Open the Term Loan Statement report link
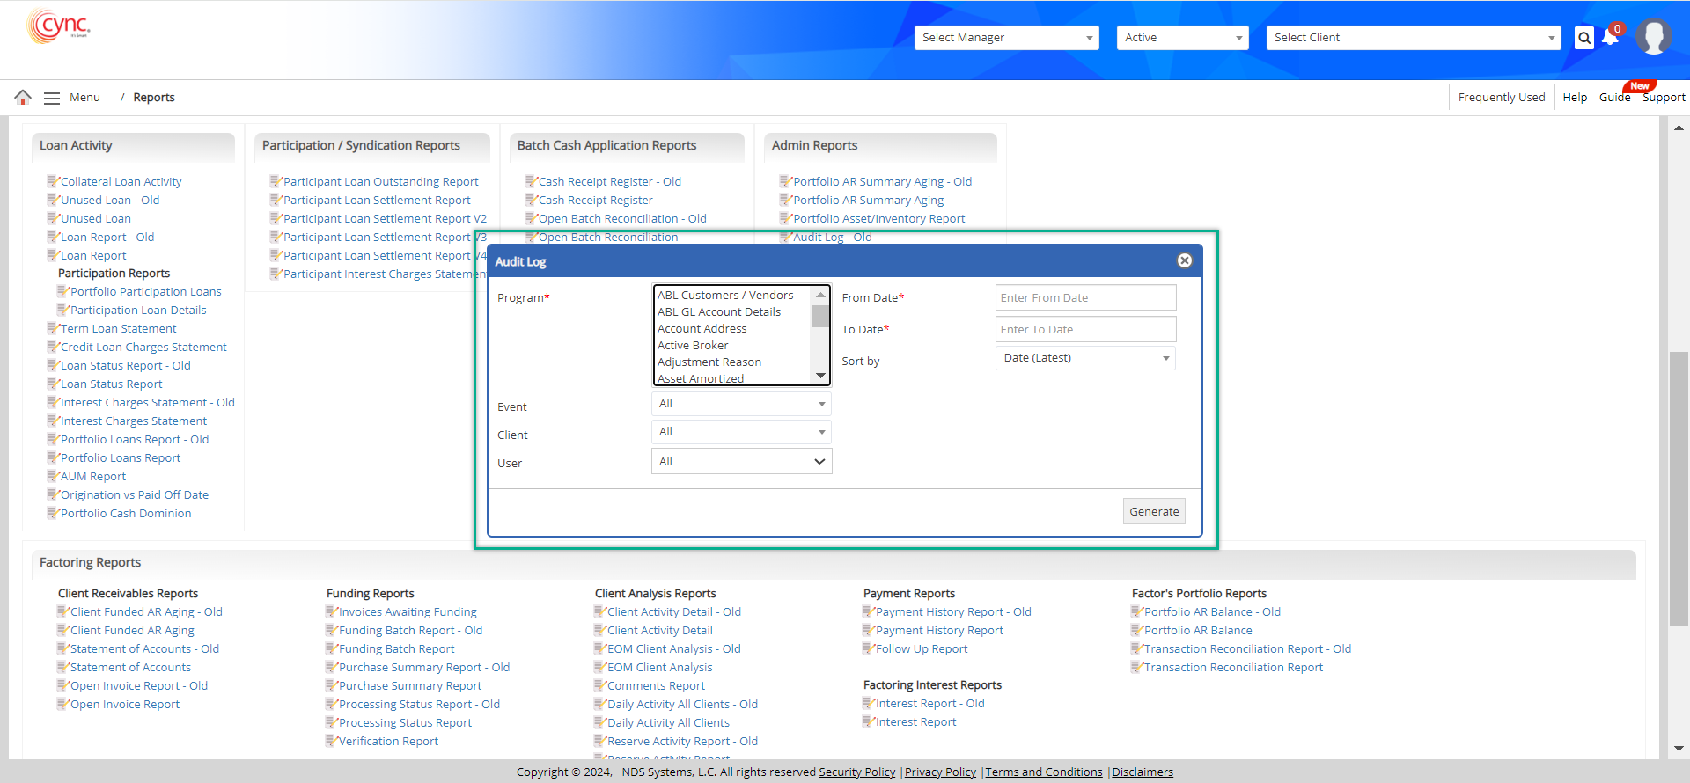The height and width of the screenshot is (783, 1690). (x=118, y=329)
